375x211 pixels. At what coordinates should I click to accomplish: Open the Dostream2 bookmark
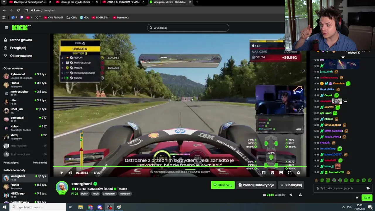point(121,18)
